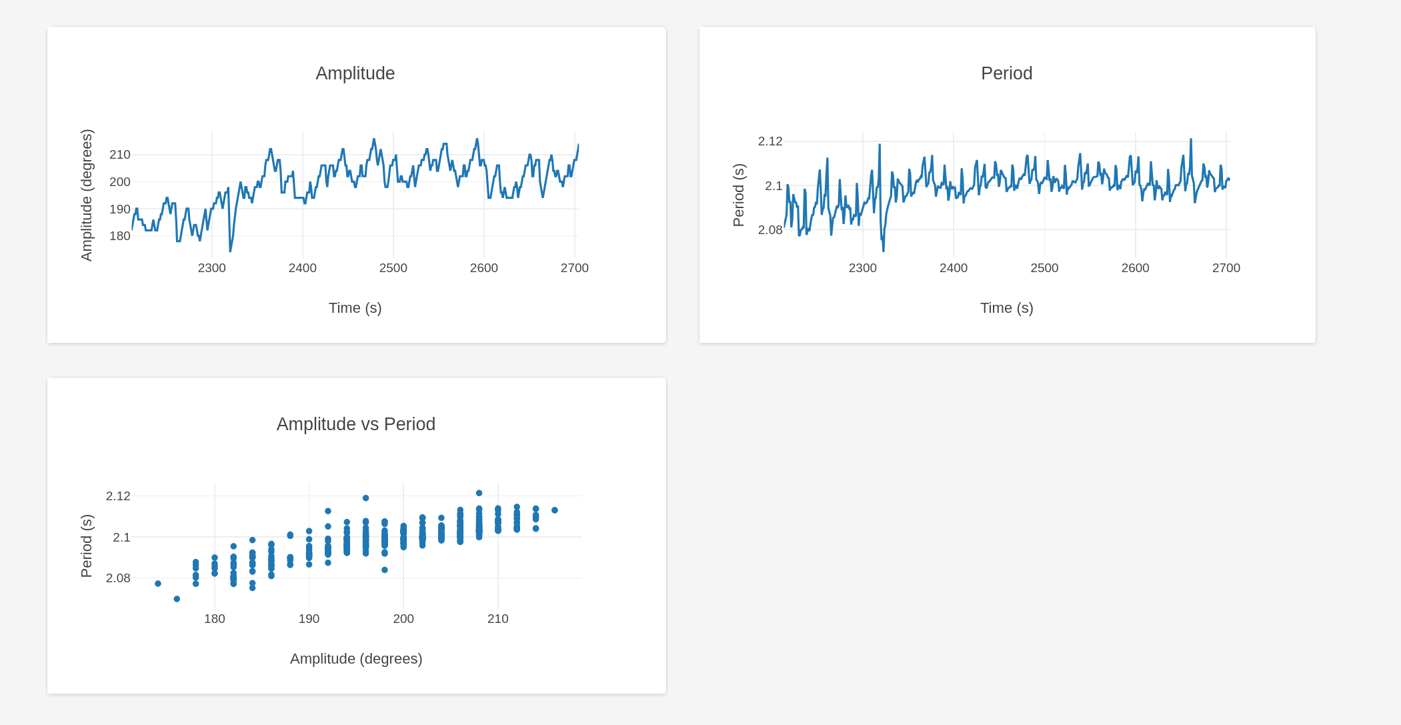Click the 2500 tick in Period chart
The image size is (1401, 725).
[x=1044, y=268]
